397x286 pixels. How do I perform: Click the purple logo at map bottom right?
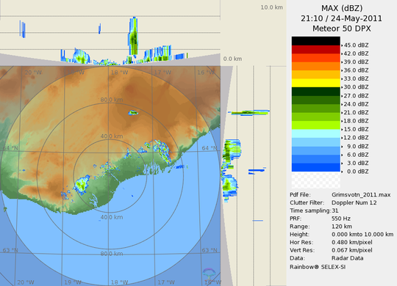[209, 274]
